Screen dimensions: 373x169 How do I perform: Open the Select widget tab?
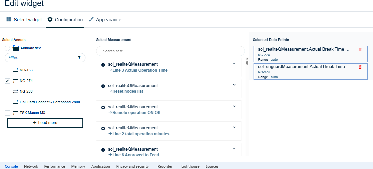(x=24, y=20)
